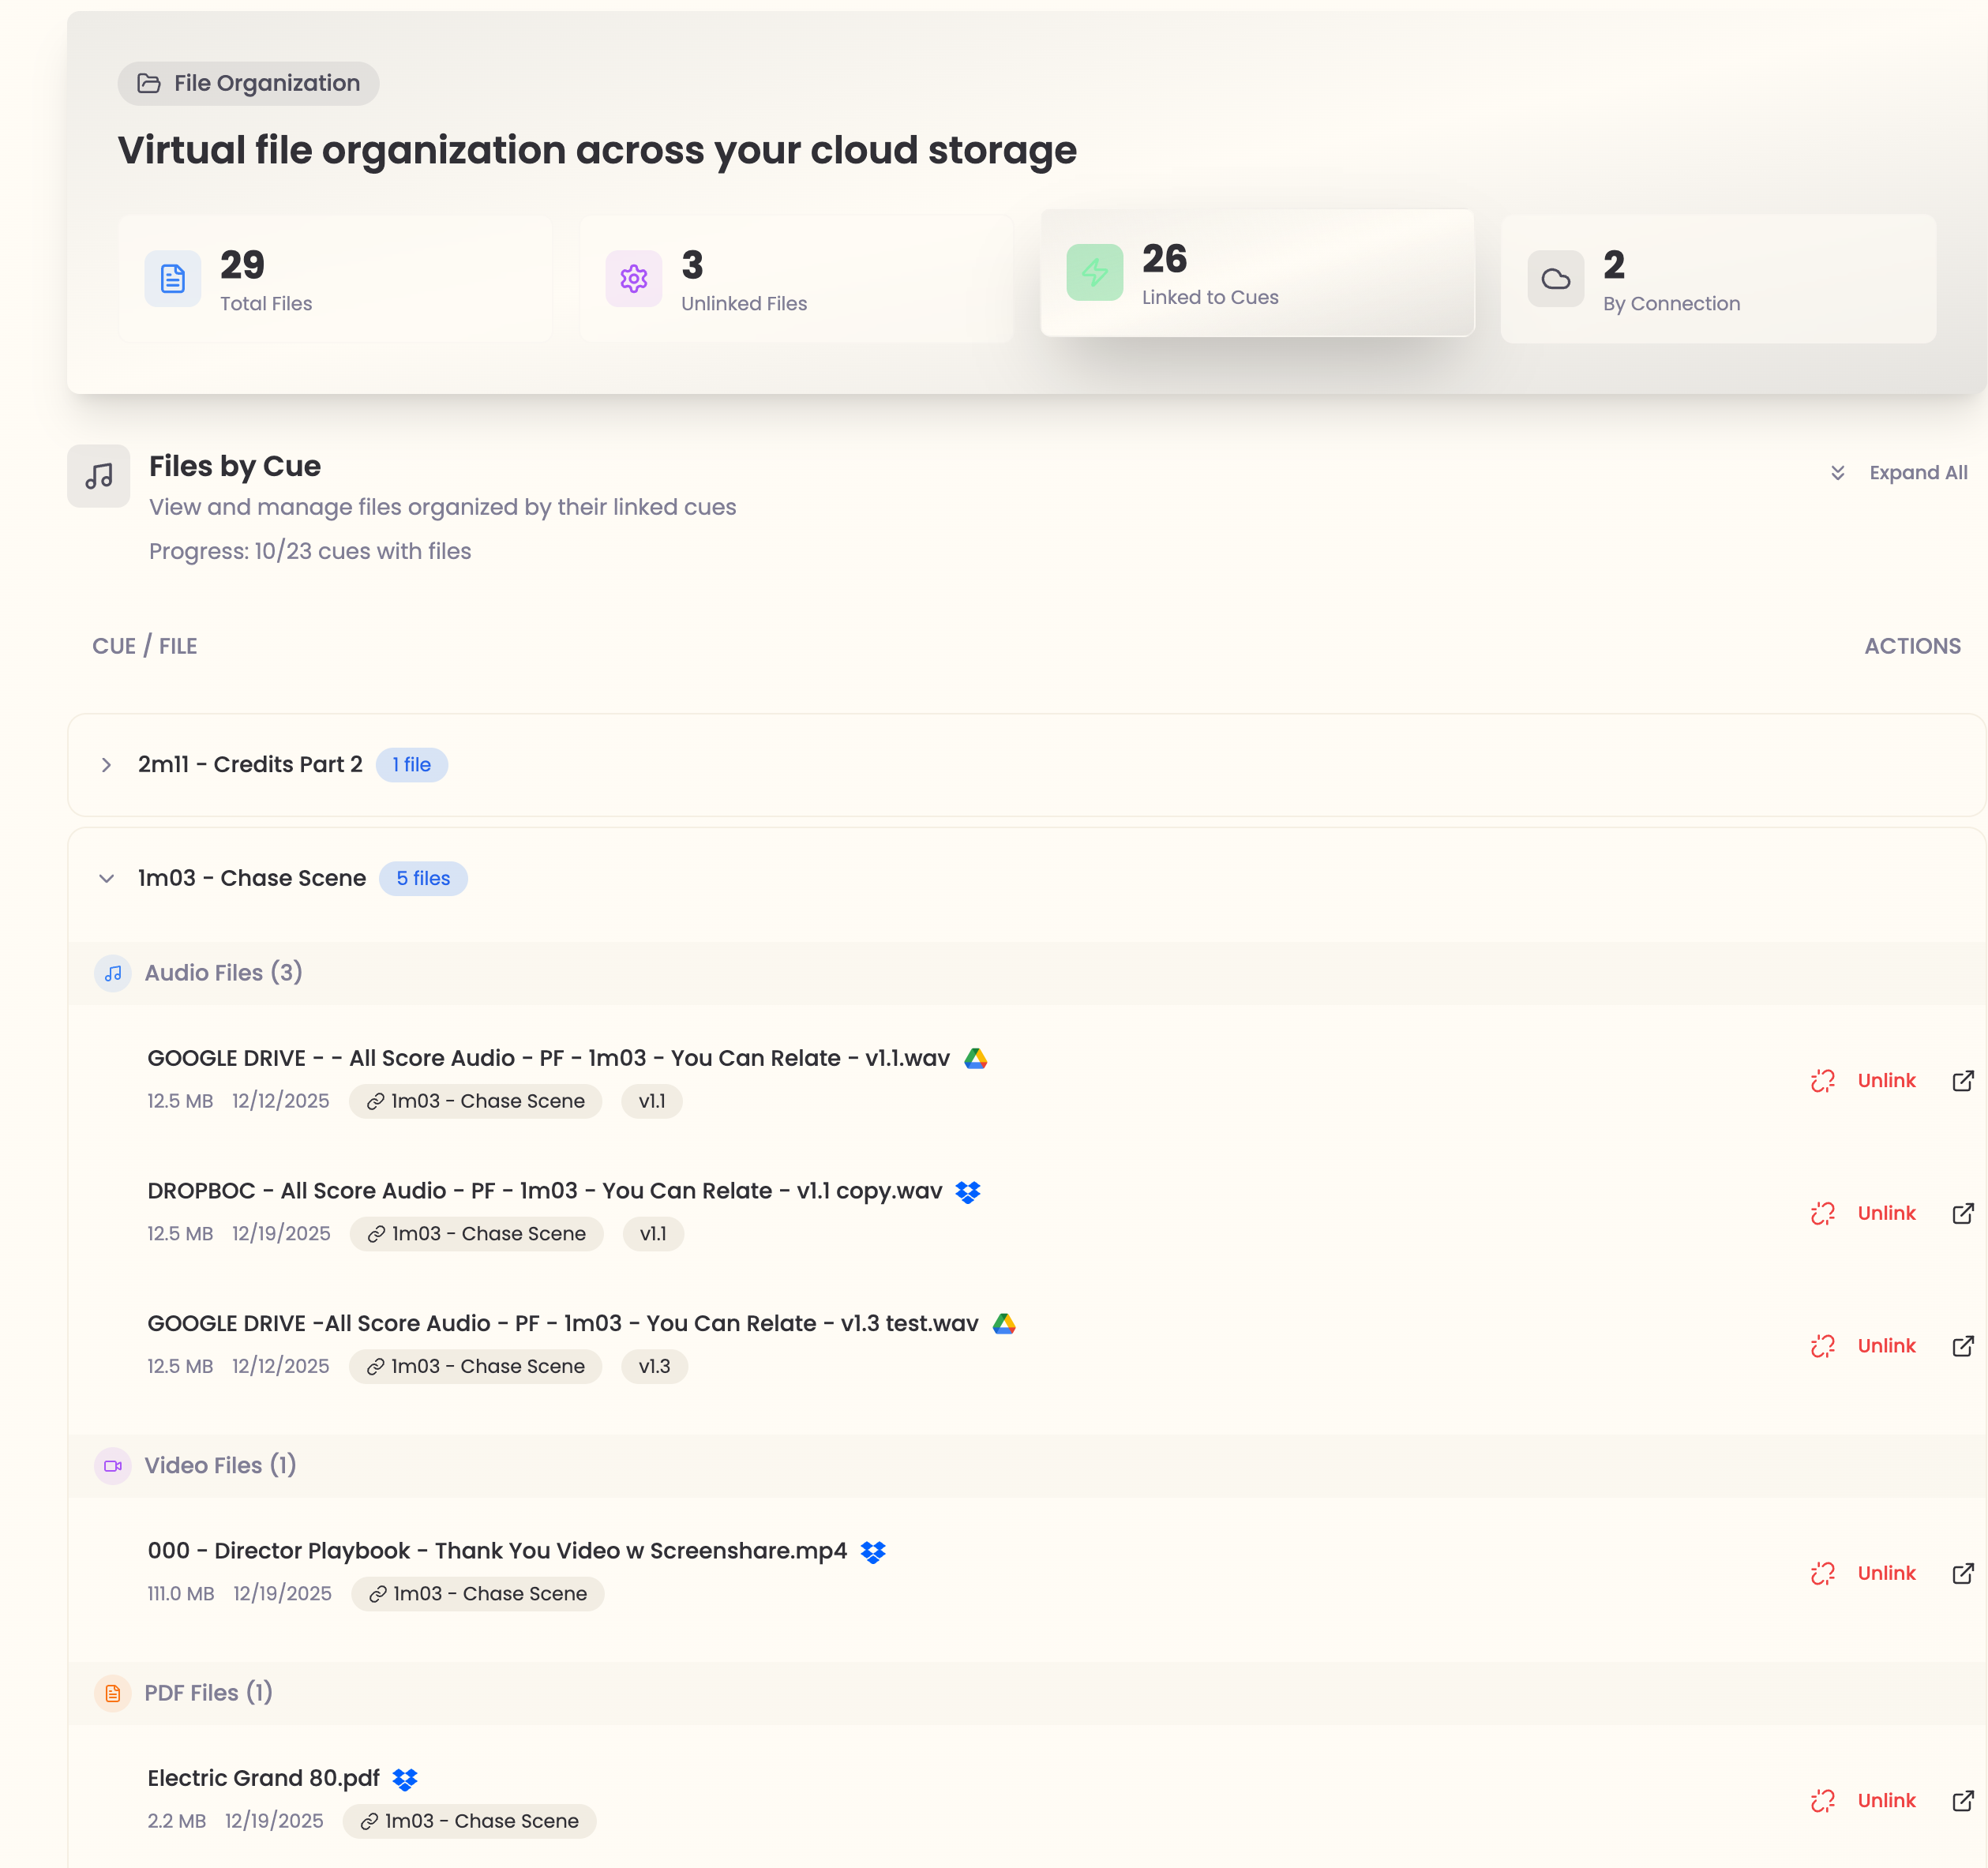Unlink the v1.3 test.wav file
The width and height of the screenshot is (1988, 1868).
(1863, 1346)
